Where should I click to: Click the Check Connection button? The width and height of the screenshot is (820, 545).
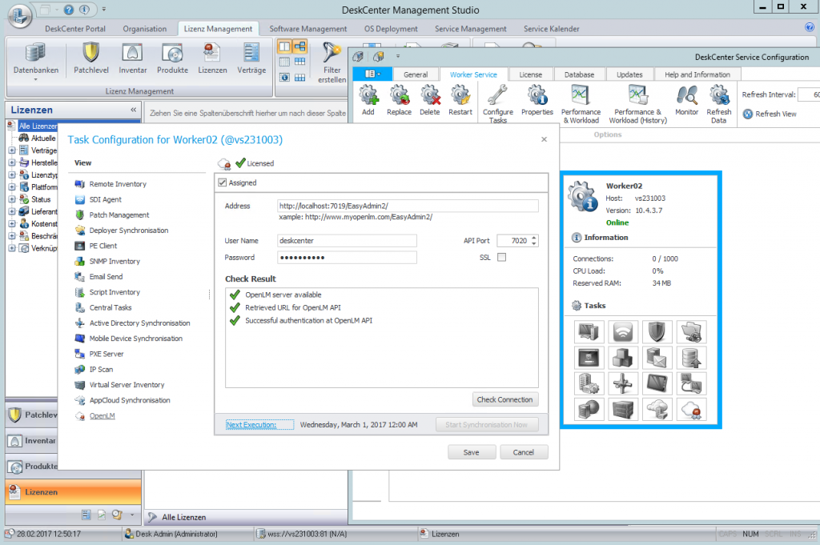(504, 399)
